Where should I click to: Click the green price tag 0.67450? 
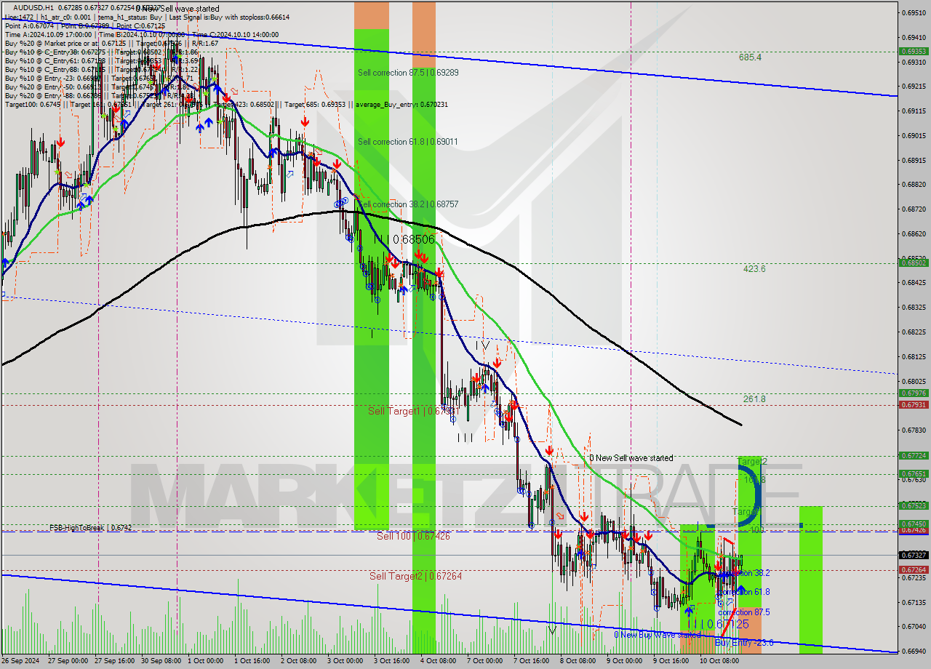point(913,524)
